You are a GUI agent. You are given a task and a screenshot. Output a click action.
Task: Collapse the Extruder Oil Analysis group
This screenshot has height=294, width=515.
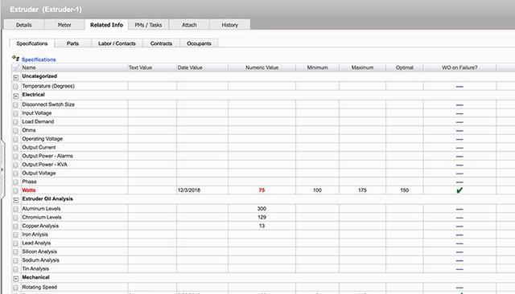16,200
